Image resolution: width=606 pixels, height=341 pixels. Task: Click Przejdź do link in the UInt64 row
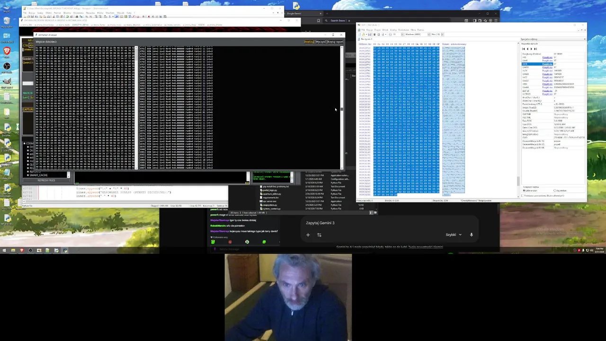point(547,87)
